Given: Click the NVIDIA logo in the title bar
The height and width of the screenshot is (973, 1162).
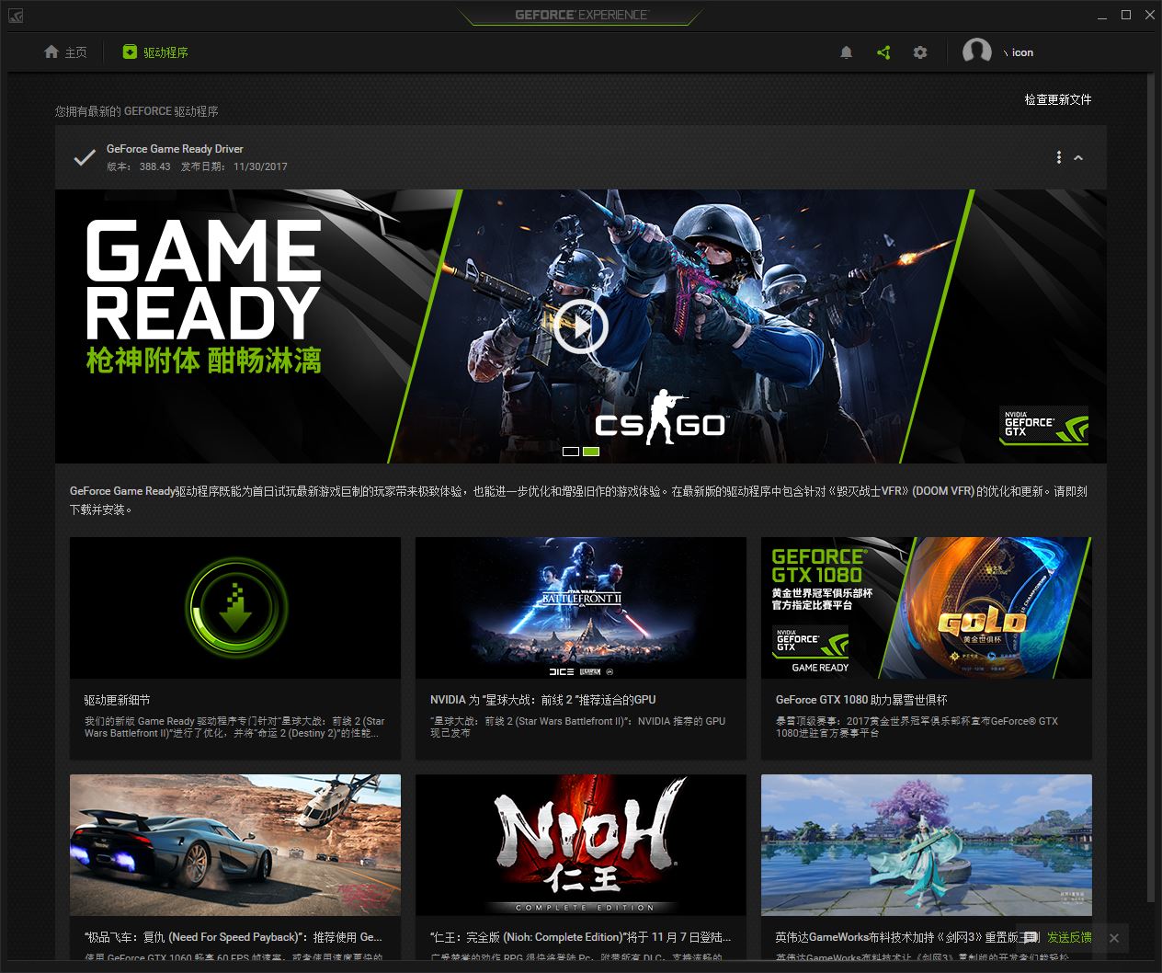Looking at the screenshot, I should click(16, 16).
